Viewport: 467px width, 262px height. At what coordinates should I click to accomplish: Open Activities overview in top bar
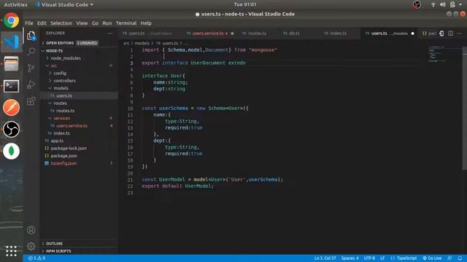tap(15, 4)
